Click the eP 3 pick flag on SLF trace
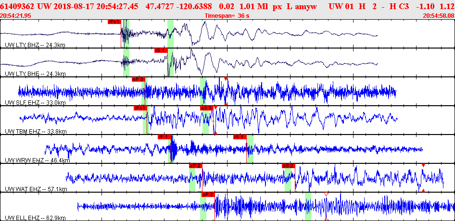This screenshot has width=455, height=221. pos(139,79)
